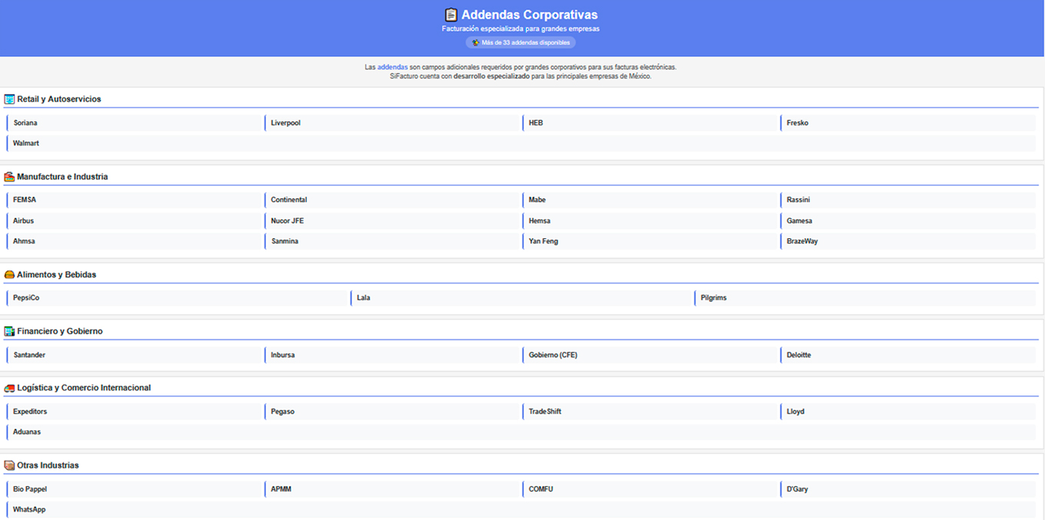Click the Logística y Comercio truck icon

(x=9, y=388)
